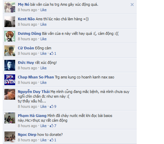164x144 pixels.
Task: Click the 9 likes thumbs-up icon
Action: [52, 106]
